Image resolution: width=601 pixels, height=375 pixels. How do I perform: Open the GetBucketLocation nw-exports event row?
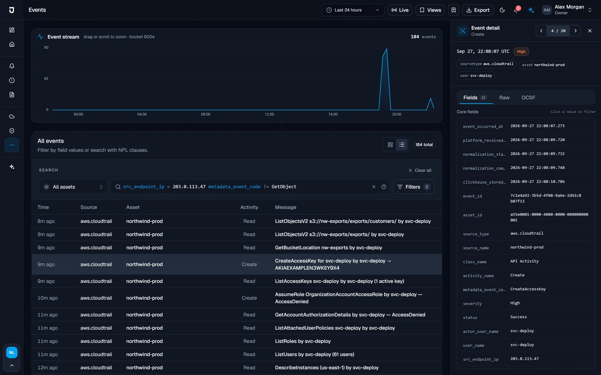pyautogui.click(x=237, y=247)
